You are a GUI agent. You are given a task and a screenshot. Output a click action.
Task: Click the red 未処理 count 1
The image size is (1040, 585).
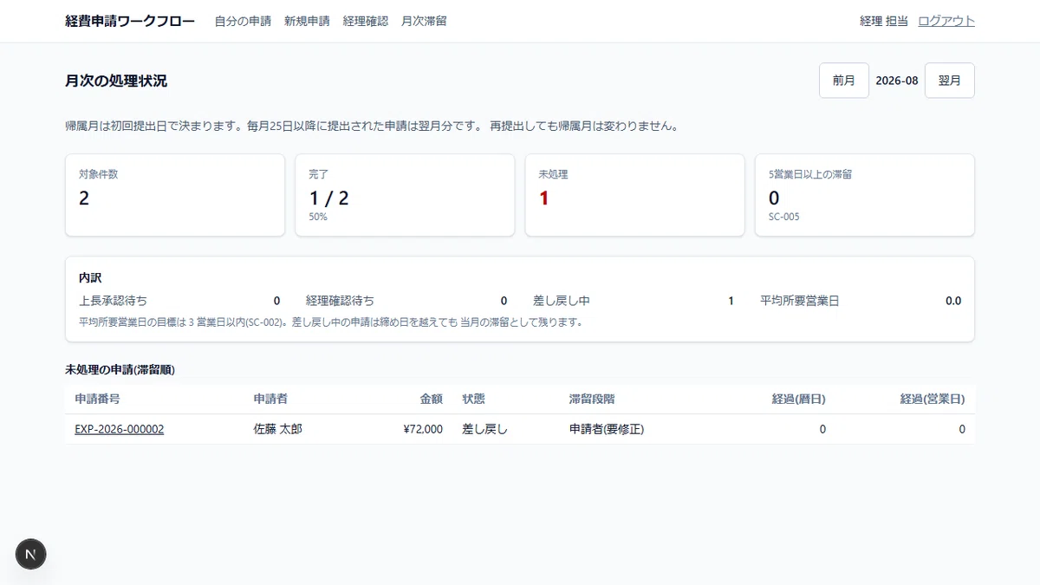544,198
